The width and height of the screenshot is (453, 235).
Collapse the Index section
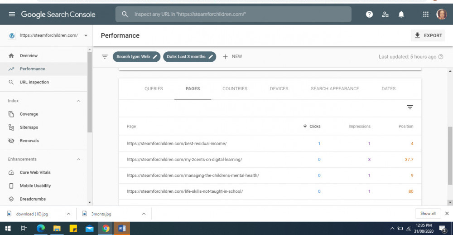[78, 101]
